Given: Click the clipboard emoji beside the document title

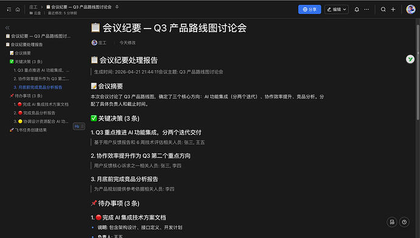Looking at the screenshot, I should [96, 28].
